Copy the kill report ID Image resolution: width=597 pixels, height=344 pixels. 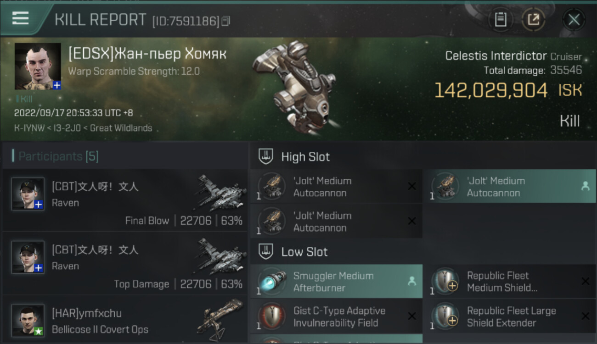(225, 21)
